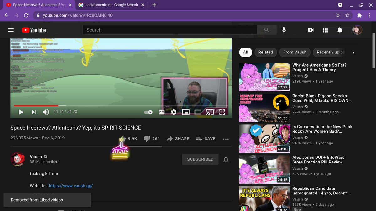Image resolution: width=376 pixels, height=211 pixels.
Task: Toggle closed captions CC
Action: click(161, 112)
